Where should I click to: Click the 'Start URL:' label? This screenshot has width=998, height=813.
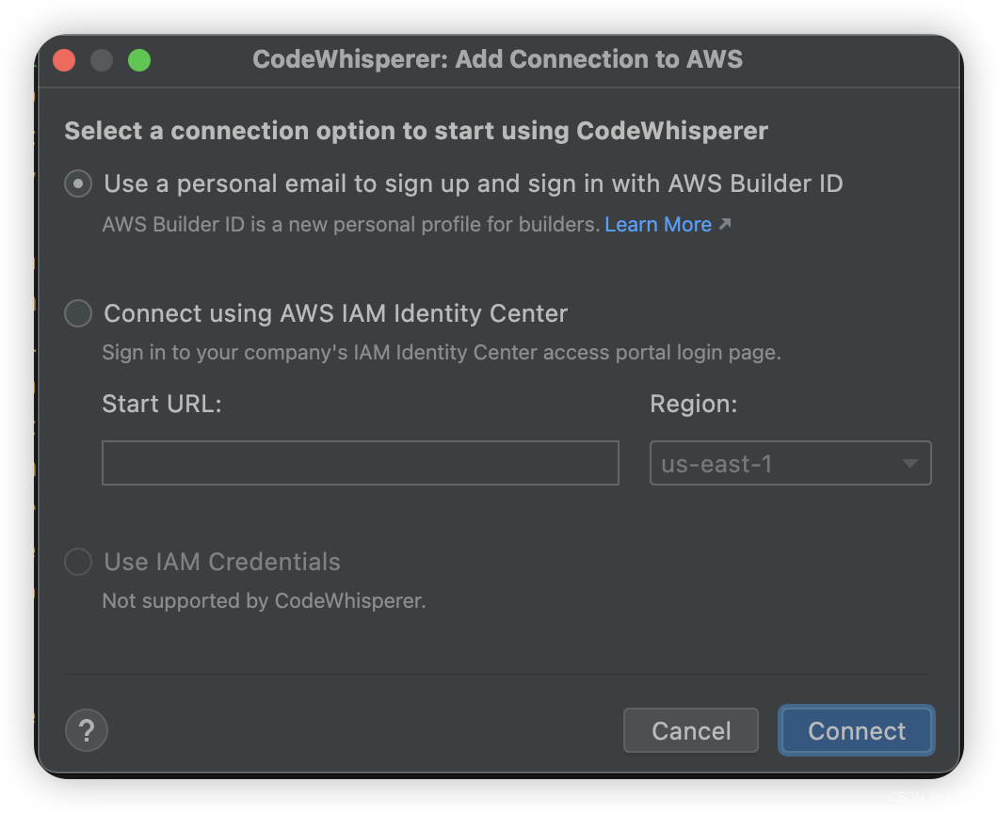162,404
